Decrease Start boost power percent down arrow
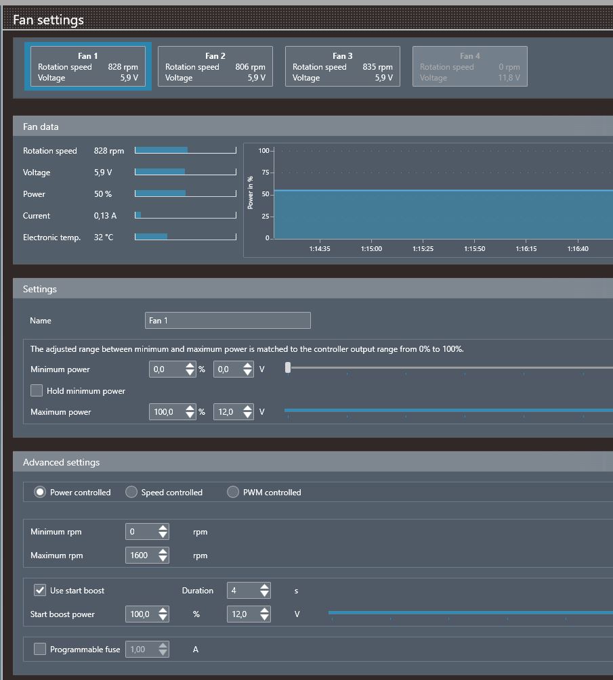This screenshot has width=613, height=680. [x=163, y=618]
